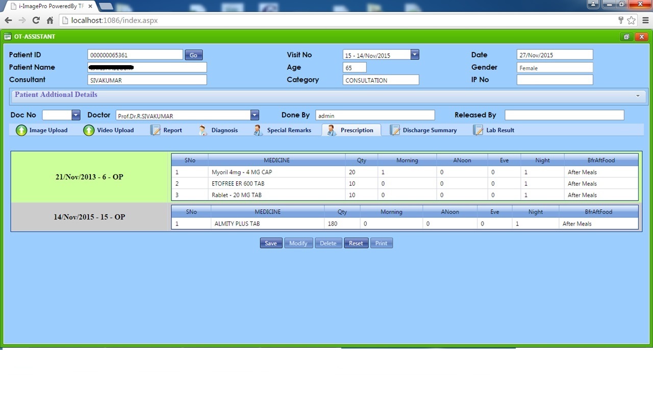Click the Video Upload green arrow icon
Image resolution: width=653 pixels, height=394 pixels.
coord(89,130)
